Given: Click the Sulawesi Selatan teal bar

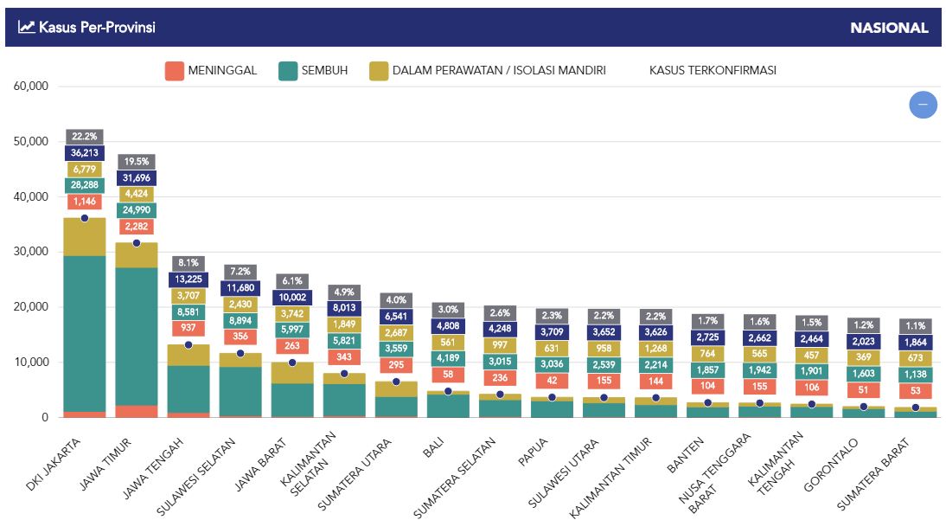Looking at the screenshot, I should click(240, 389).
